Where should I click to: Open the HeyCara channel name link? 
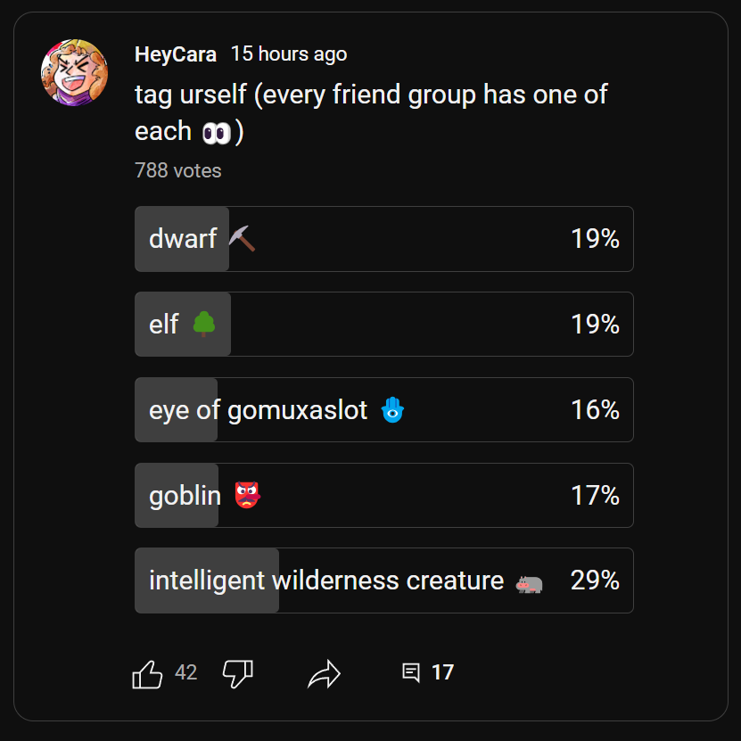coord(176,54)
